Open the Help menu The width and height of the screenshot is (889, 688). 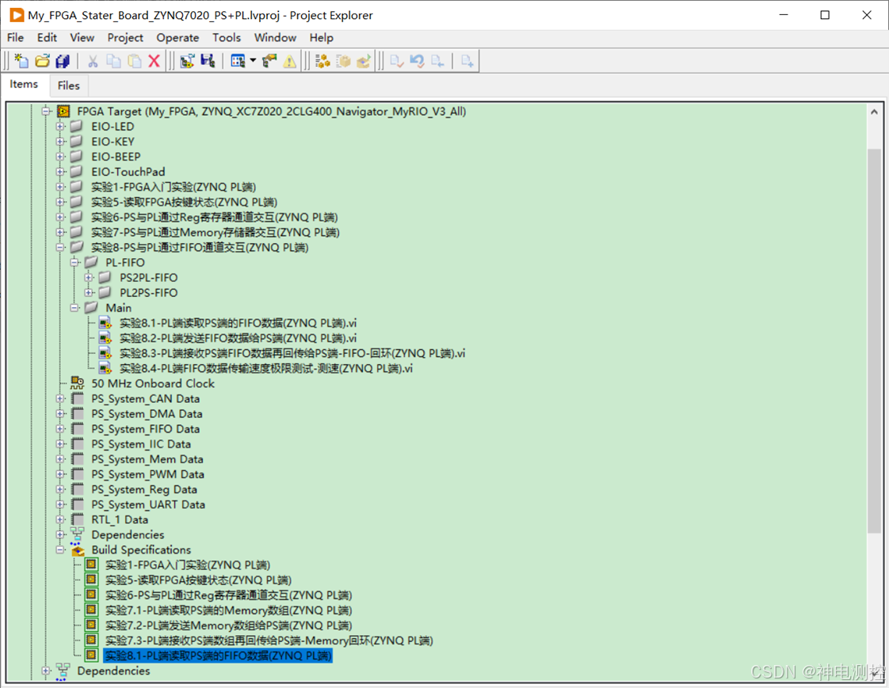321,37
